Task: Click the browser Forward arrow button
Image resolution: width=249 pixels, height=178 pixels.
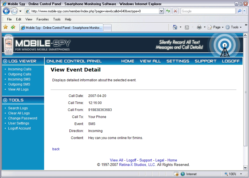Action: (x=14, y=11)
